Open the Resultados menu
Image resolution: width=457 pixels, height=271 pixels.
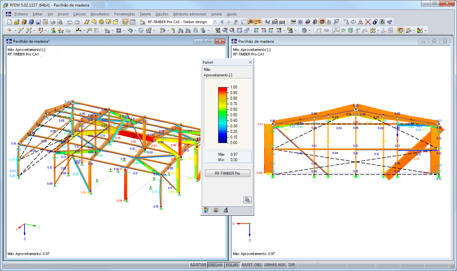point(100,14)
